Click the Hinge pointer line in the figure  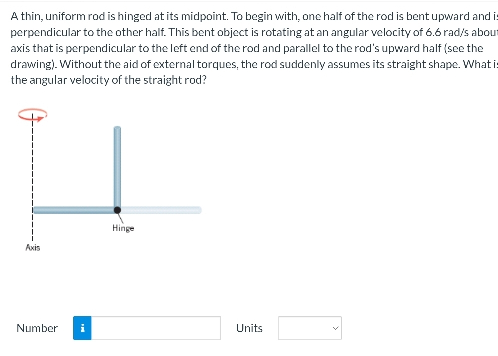tap(121, 218)
